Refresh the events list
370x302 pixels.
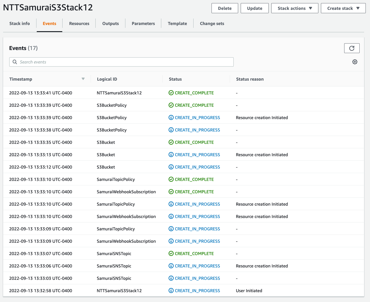pos(352,48)
